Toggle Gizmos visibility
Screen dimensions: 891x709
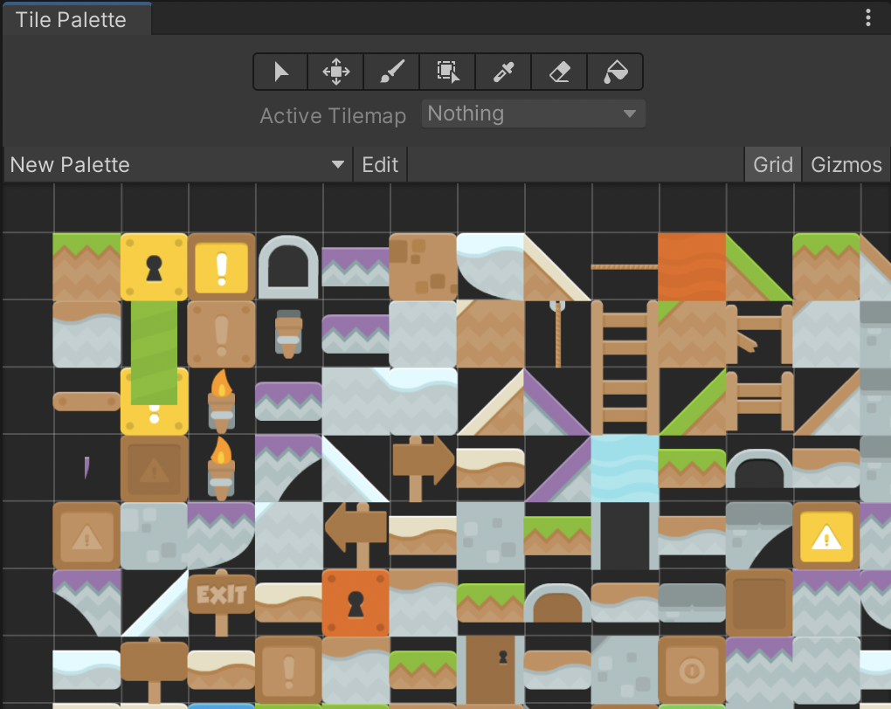tap(846, 165)
